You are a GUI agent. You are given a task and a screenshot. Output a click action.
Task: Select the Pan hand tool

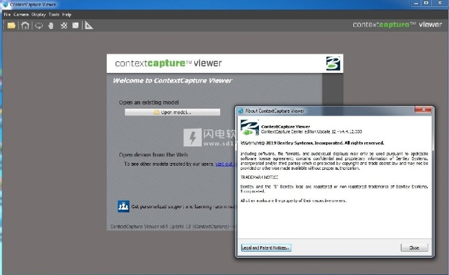pos(50,26)
